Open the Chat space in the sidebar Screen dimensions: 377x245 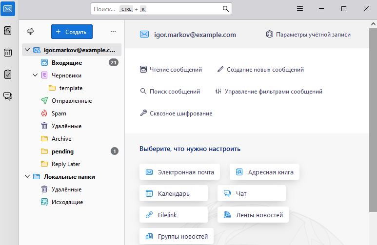pos(8,96)
